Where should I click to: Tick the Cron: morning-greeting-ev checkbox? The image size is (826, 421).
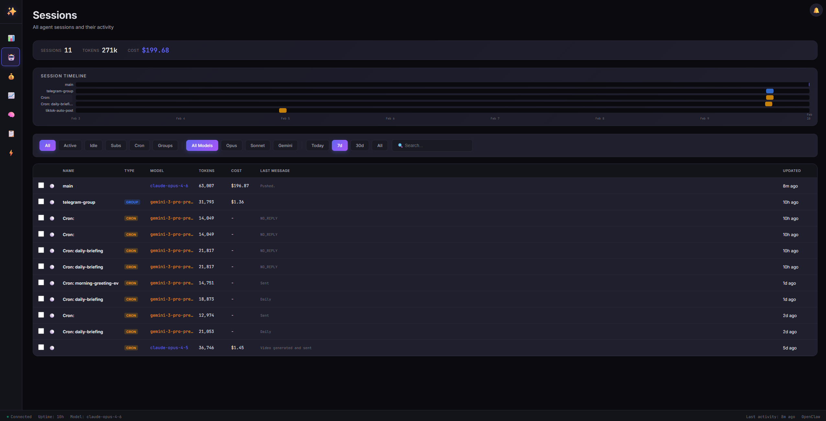[x=41, y=282]
